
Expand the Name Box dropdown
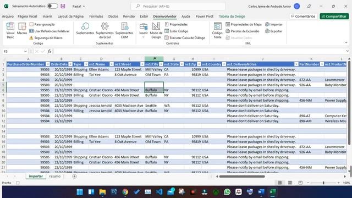pyautogui.click(x=25, y=51)
